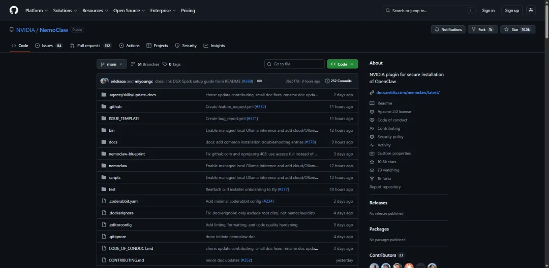This screenshot has width=549, height=268.
Task: Click the folder icon for .github
Action: point(104,106)
